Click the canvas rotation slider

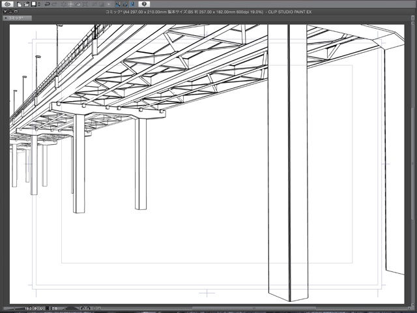(72, 308)
